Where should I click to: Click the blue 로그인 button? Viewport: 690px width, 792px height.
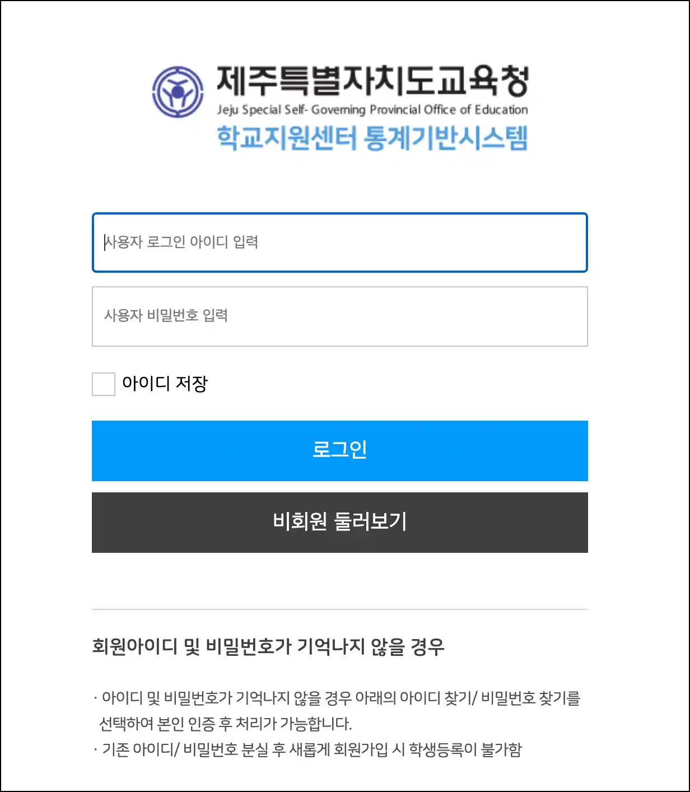pyautogui.click(x=340, y=451)
